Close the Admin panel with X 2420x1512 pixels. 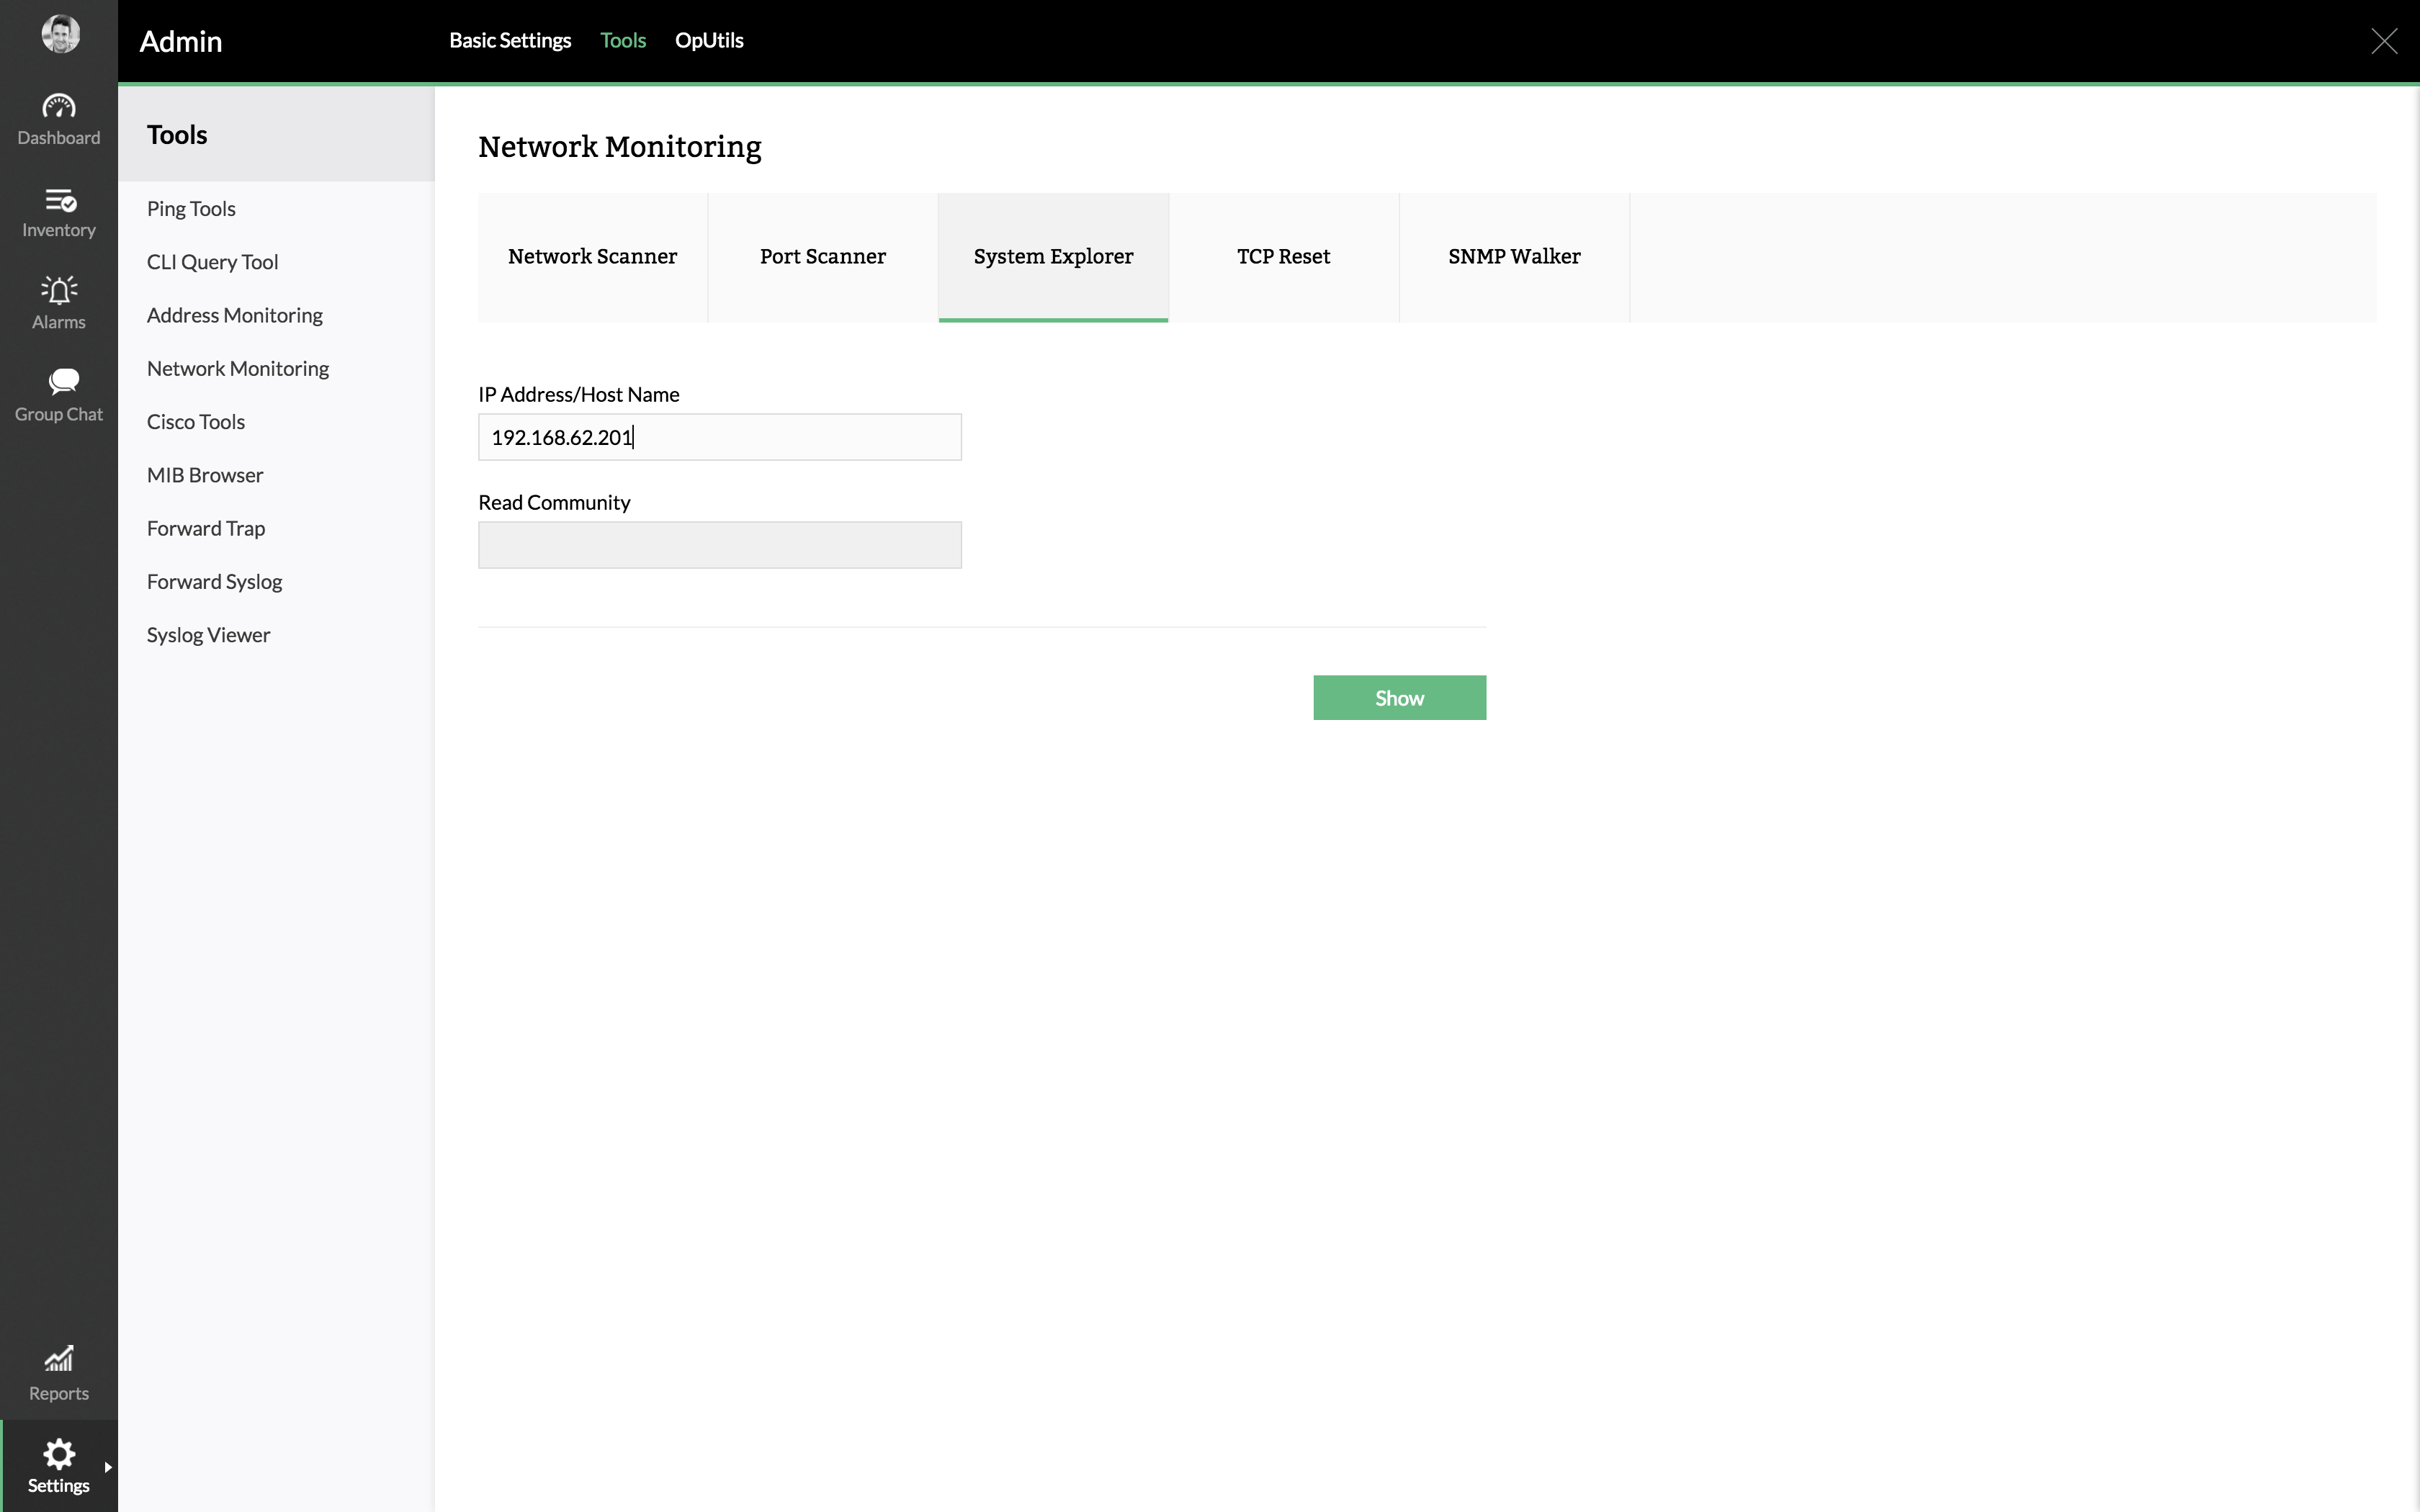(2384, 41)
